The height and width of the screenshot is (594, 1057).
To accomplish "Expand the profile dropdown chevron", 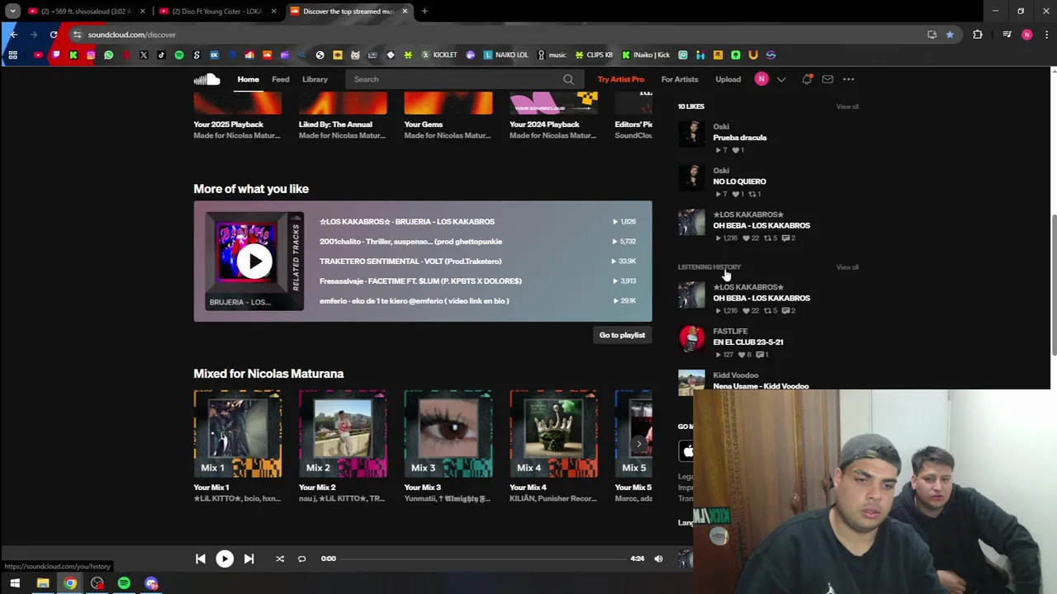I will pyautogui.click(x=781, y=79).
